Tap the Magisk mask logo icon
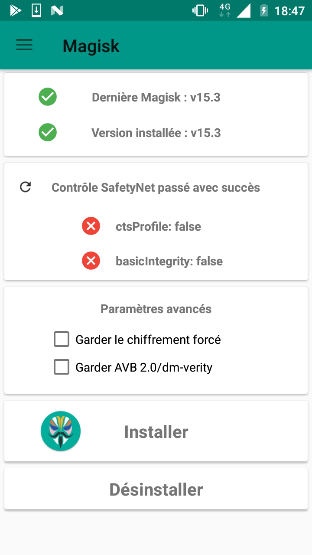 (61, 431)
